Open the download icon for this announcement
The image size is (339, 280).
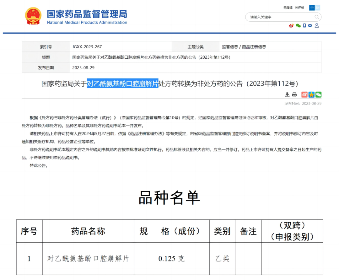[287, 94]
